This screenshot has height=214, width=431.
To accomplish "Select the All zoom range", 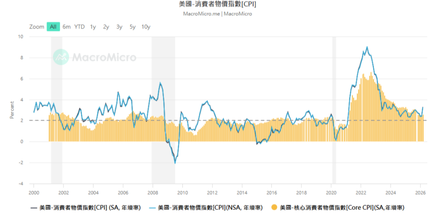I will pyautogui.click(x=53, y=27).
